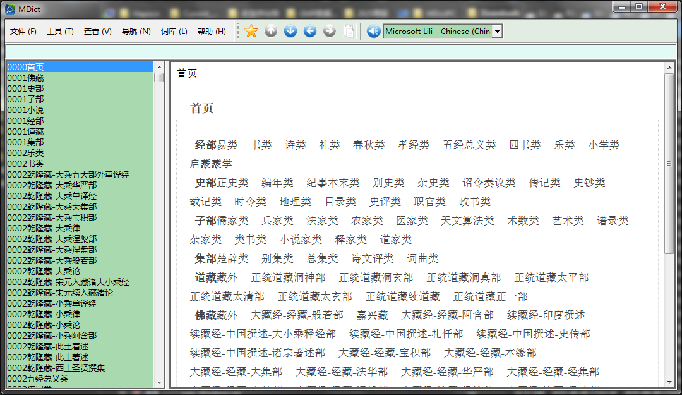Open the 正统道藏洞神部 link
The width and height of the screenshot is (682, 395).
click(x=289, y=277)
